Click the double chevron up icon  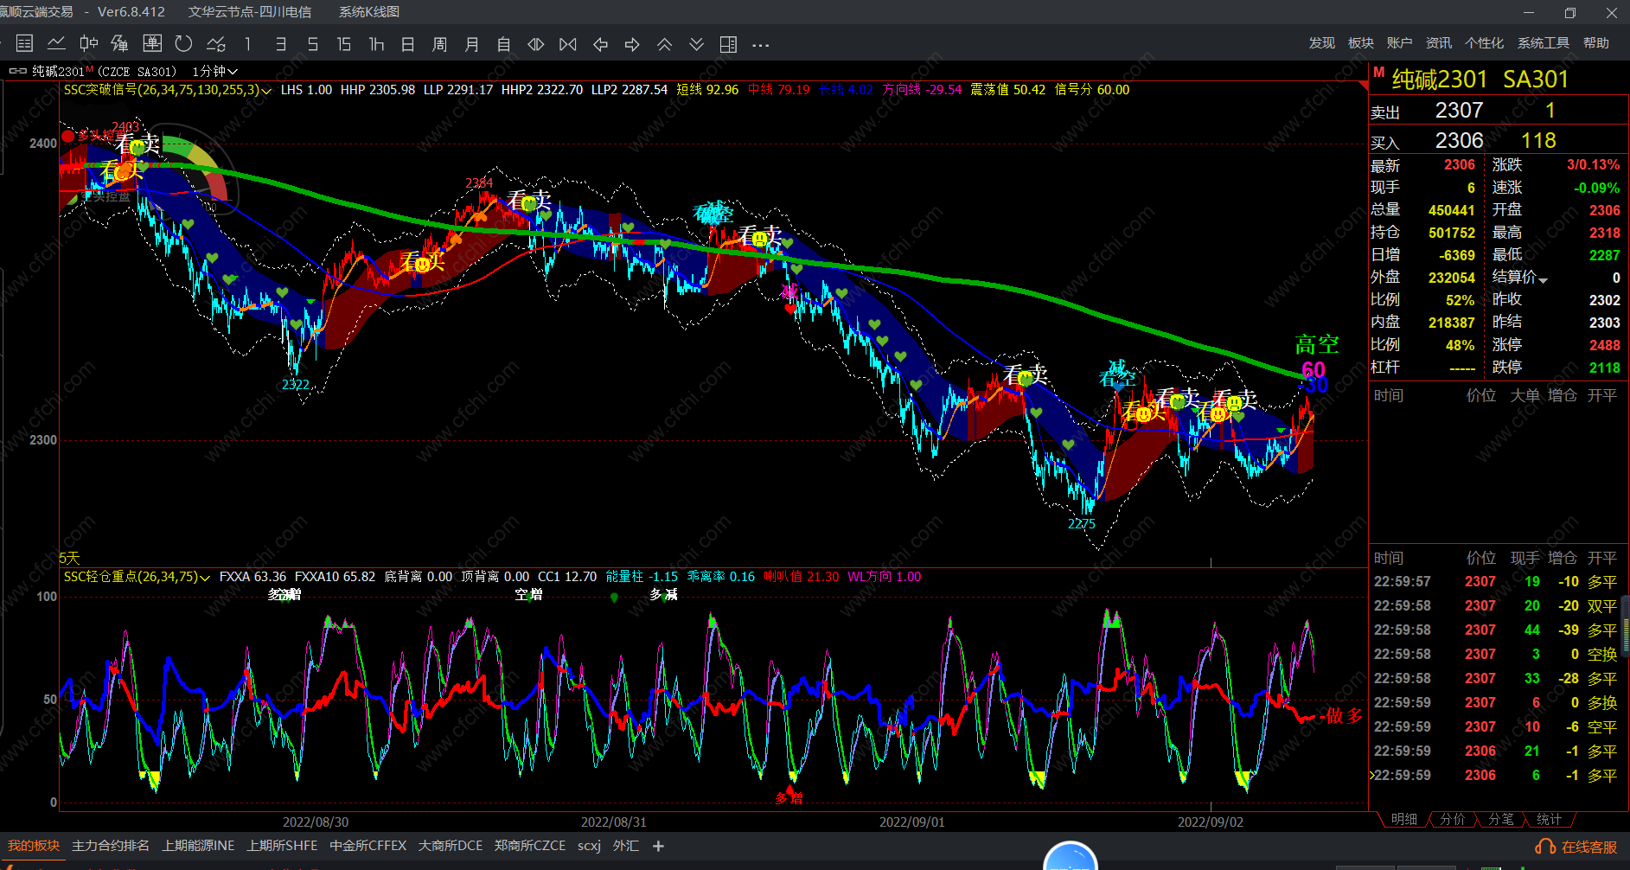pyautogui.click(x=664, y=44)
